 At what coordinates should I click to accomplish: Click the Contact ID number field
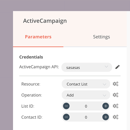[x=86, y=117]
